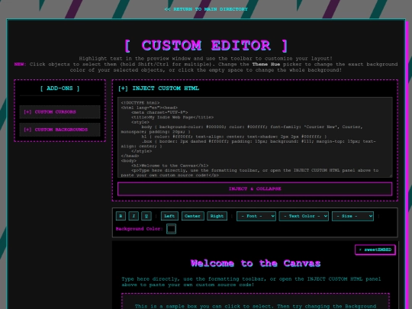Click the '<!DOCTYPE html>' code line
The height and width of the screenshot is (309, 412).
pyautogui.click(x=140, y=103)
